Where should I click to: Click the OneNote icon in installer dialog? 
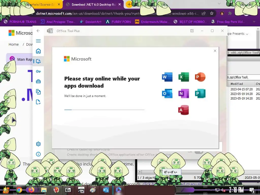point(184,93)
